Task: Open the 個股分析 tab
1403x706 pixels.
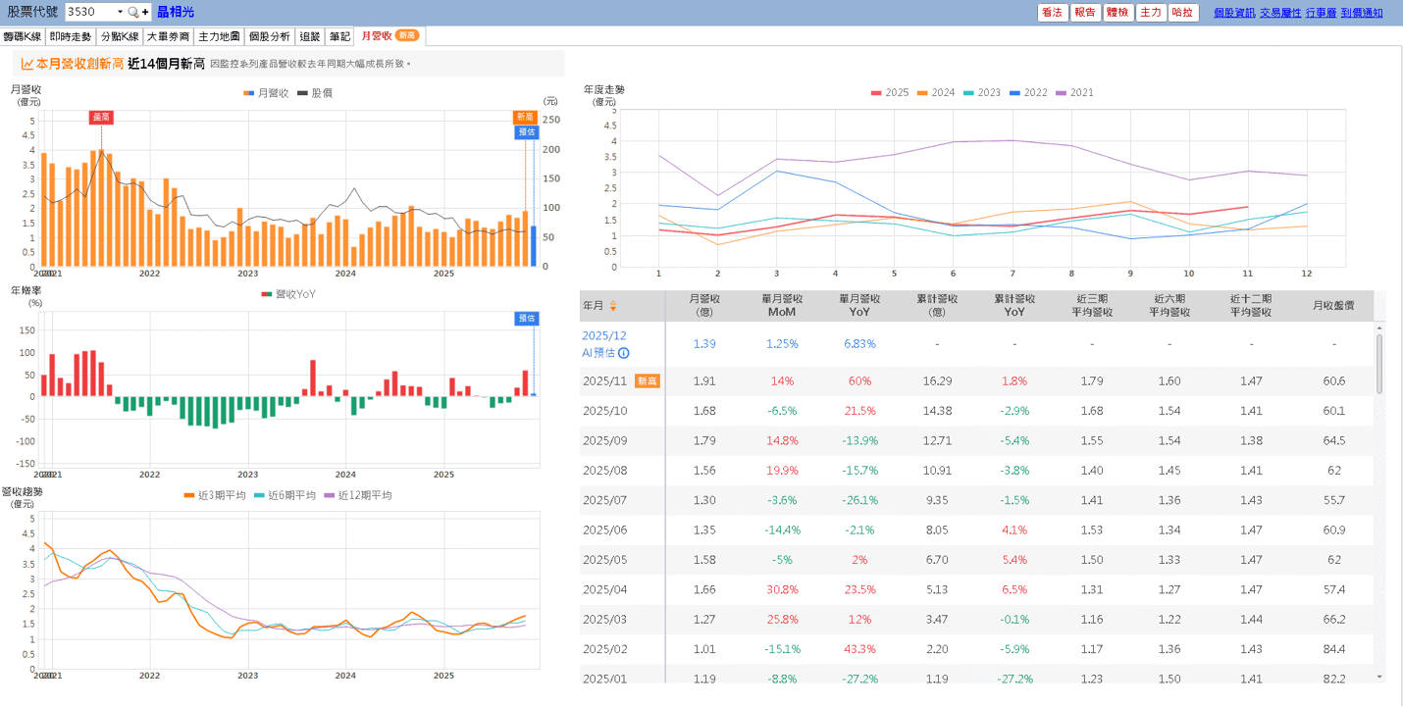Action: (270, 36)
